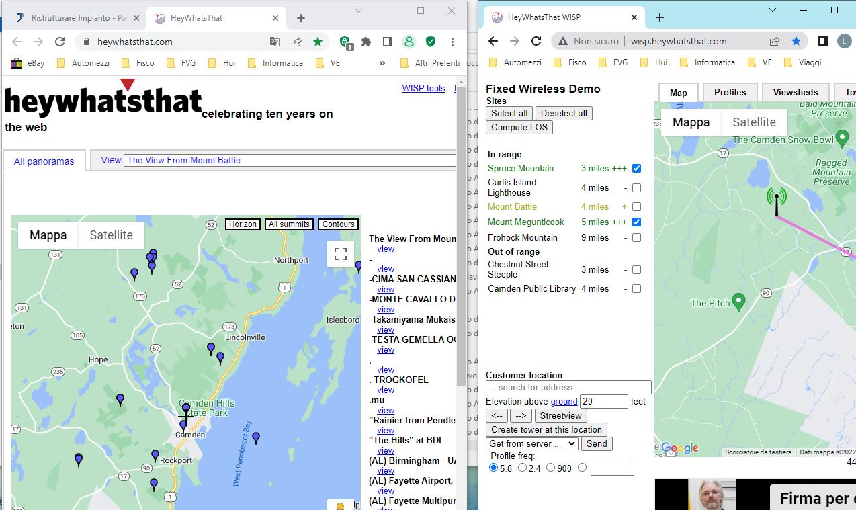
Task: Open the eBay bookmark
Action: (28, 63)
